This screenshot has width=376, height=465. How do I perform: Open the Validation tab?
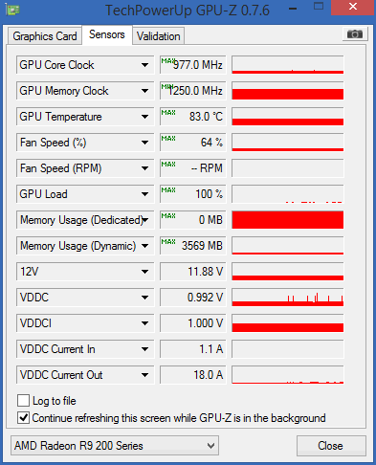pos(159,36)
